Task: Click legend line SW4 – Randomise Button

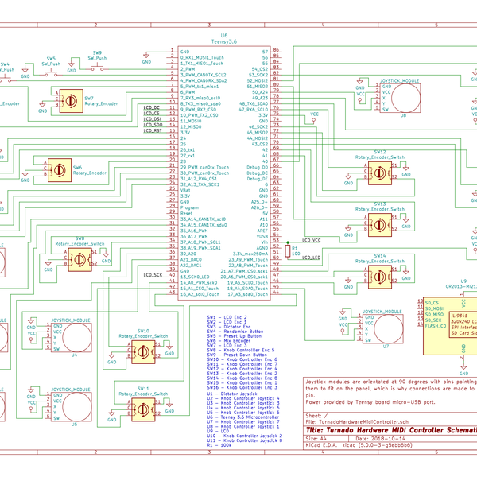Action: coord(235,332)
